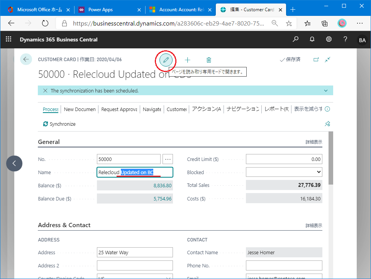
Task: Open the app launcher waffle icon
Action: click(x=8, y=39)
